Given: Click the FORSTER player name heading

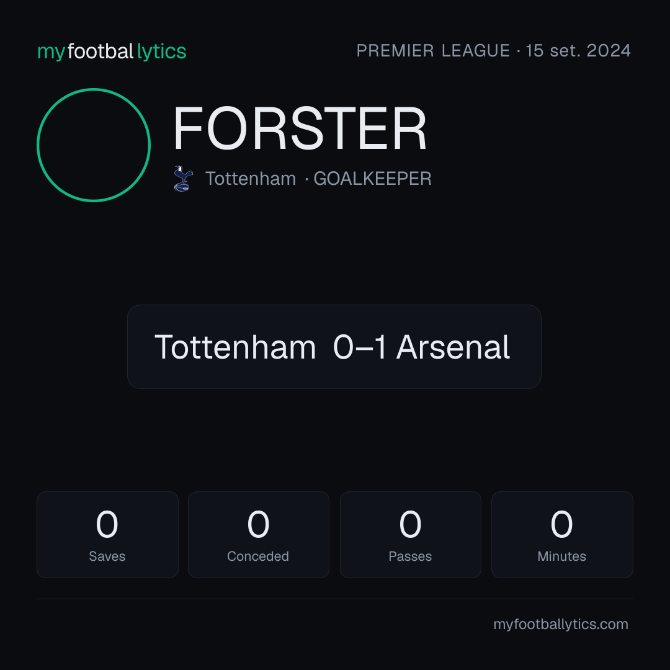Looking at the screenshot, I should (x=300, y=128).
